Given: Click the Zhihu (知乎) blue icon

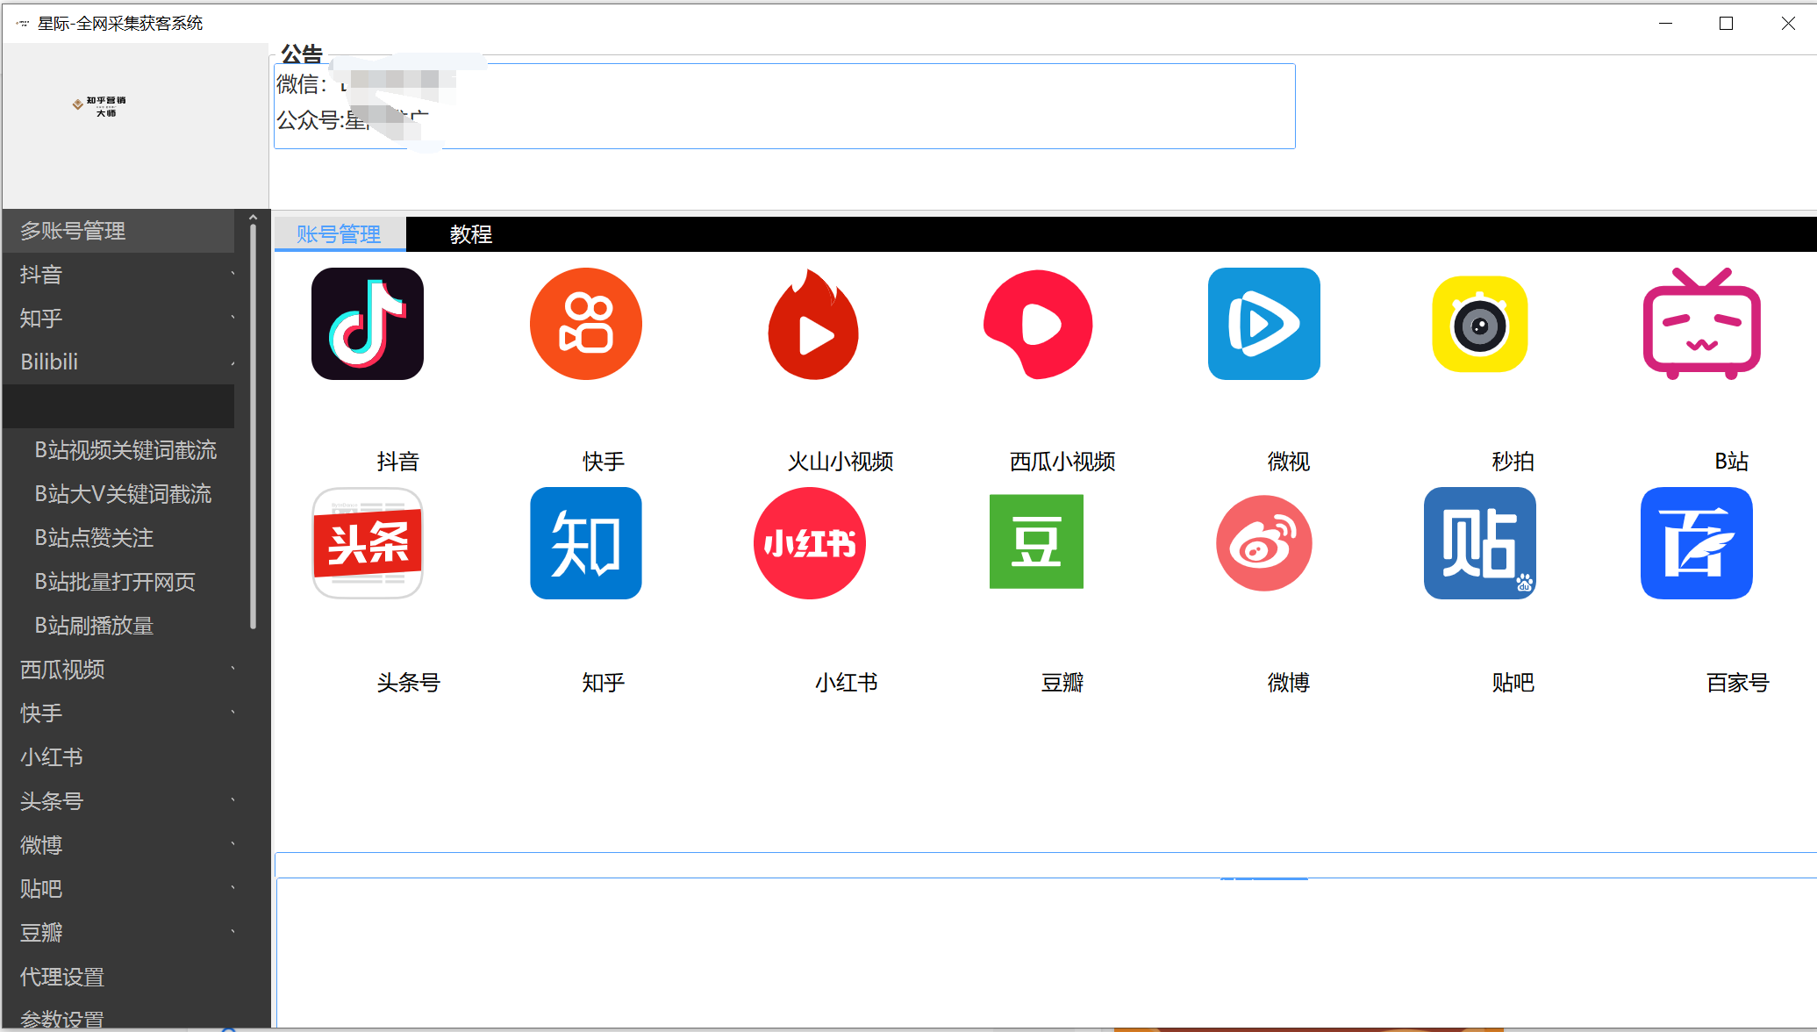Looking at the screenshot, I should (585, 543).
